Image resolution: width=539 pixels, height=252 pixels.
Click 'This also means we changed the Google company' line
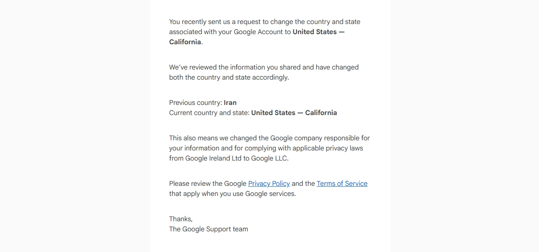coord(269,138)
